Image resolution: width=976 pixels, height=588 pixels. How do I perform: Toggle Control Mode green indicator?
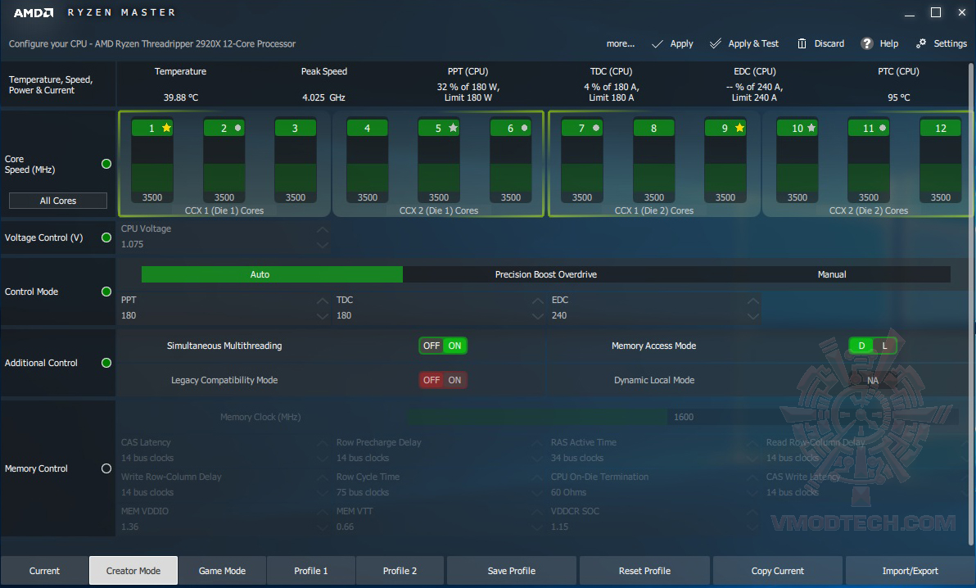pos(106,292)
